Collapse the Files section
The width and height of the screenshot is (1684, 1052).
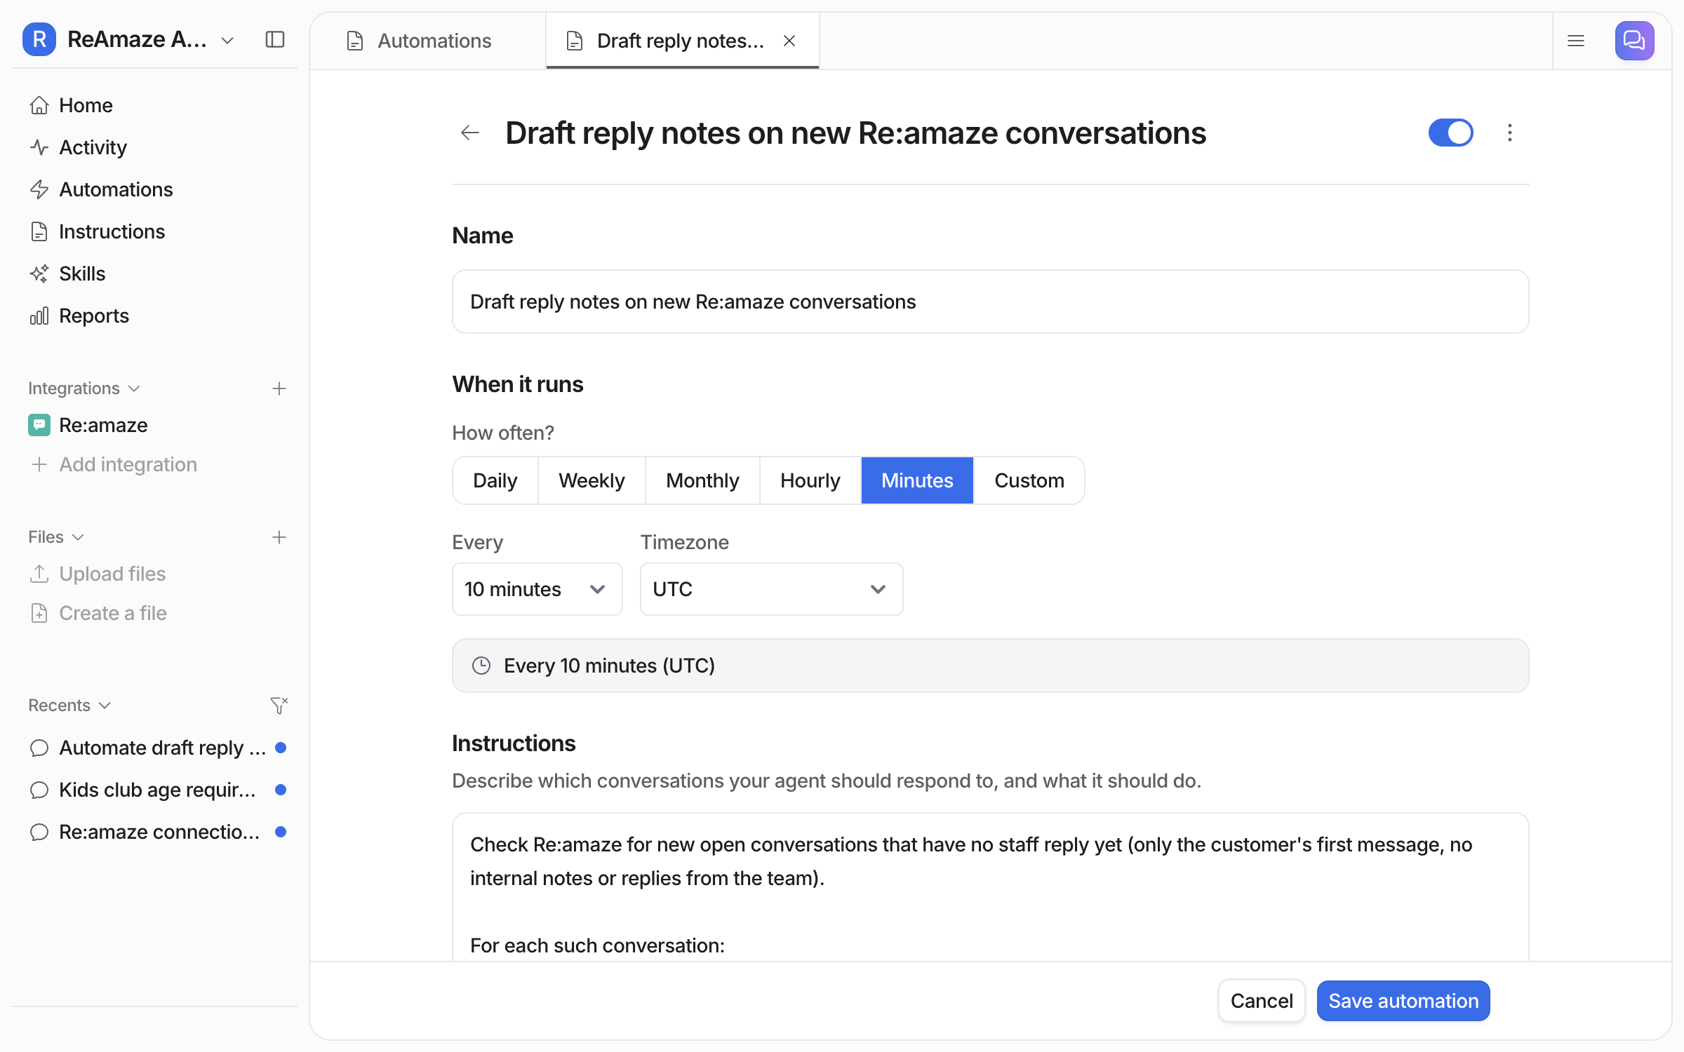(56, 537)
